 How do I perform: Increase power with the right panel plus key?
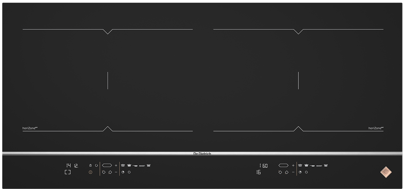(x=293, y=165)
